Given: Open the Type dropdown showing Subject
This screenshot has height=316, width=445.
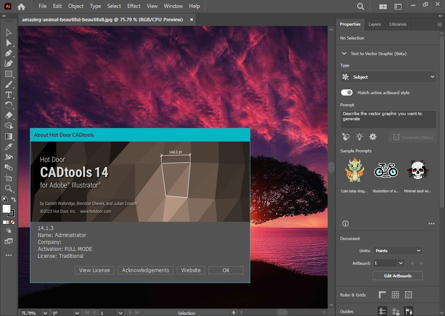Looking at the screenshot, I should point(388,77).
